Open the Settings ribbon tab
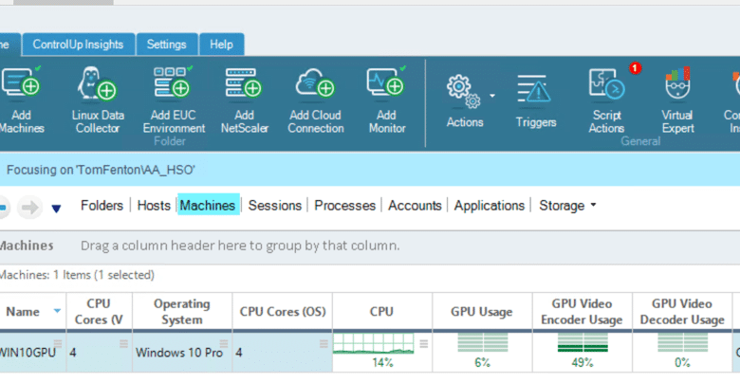 click(x=167, y=45)
